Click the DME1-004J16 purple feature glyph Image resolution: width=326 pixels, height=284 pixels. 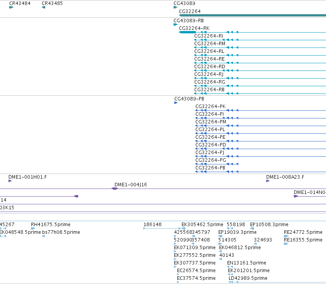tap(115, 189)
